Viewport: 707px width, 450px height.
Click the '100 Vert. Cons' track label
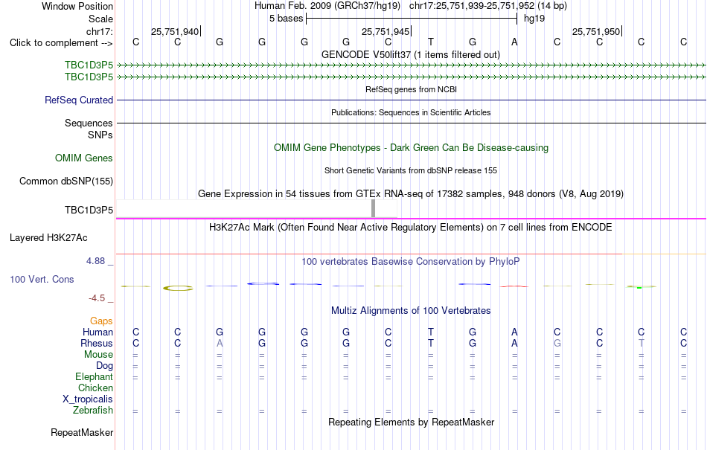[42, 279]
